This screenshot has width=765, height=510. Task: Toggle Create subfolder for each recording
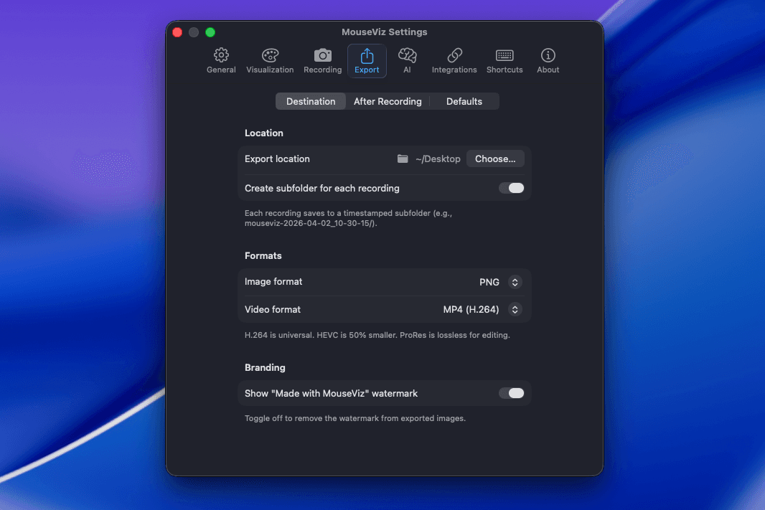pyautogui.click(x=511, y=188)
